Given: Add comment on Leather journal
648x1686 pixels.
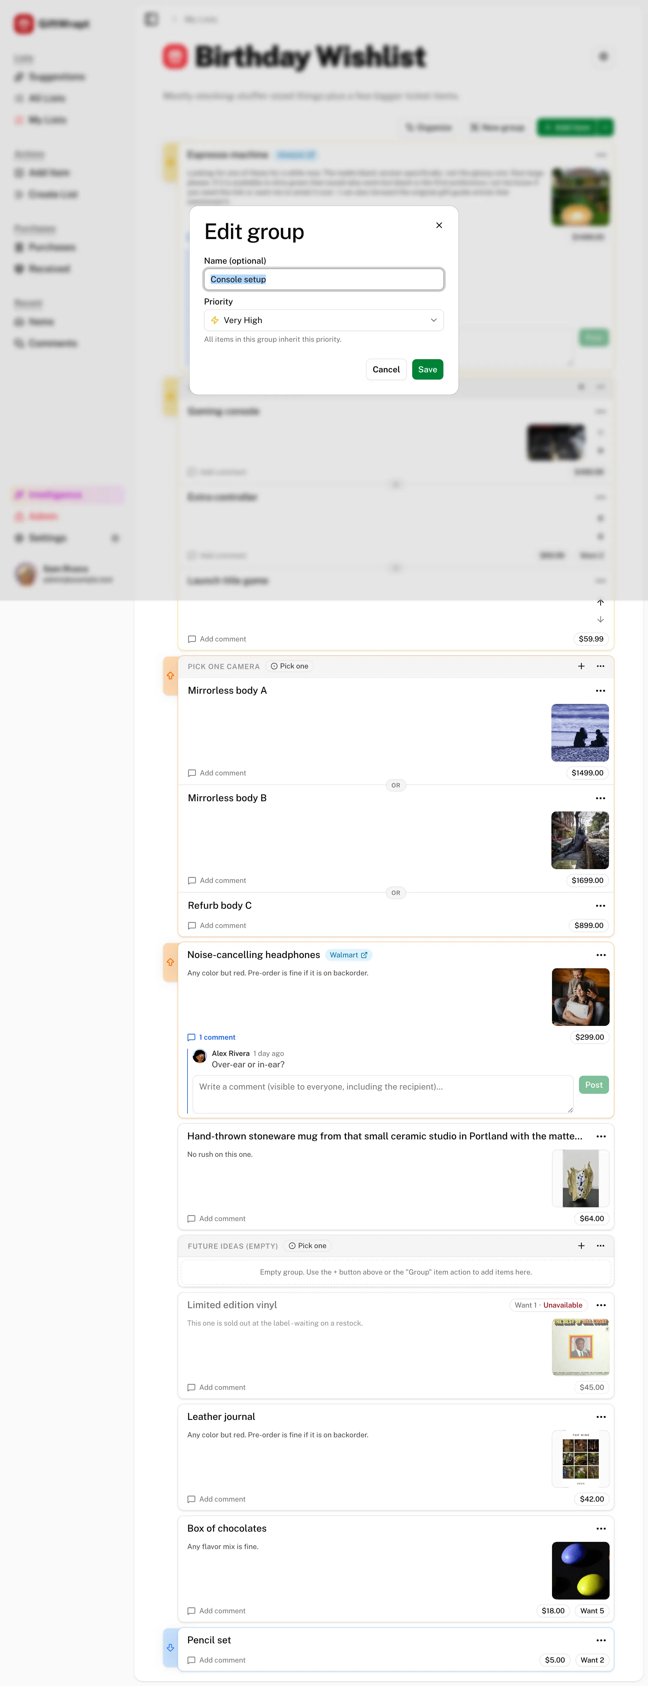Looking at the screenshot, I should tap(216, 1499).
